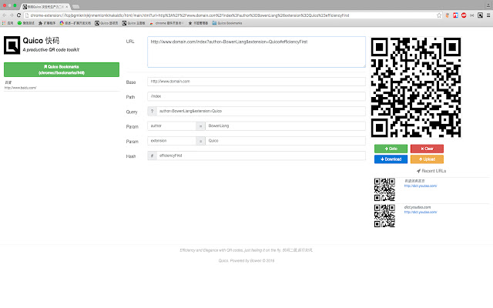Image resolution: width=493 pixels, height=308 pixels.
Task: Open the second Quico bookmark in the bookmarks bar
Action: point(133,23)
